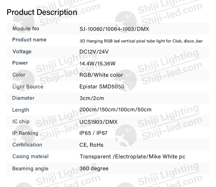The image size is (216, 187).
Task: Click the 360 degree beaming angle value
Action: point(94,169)
